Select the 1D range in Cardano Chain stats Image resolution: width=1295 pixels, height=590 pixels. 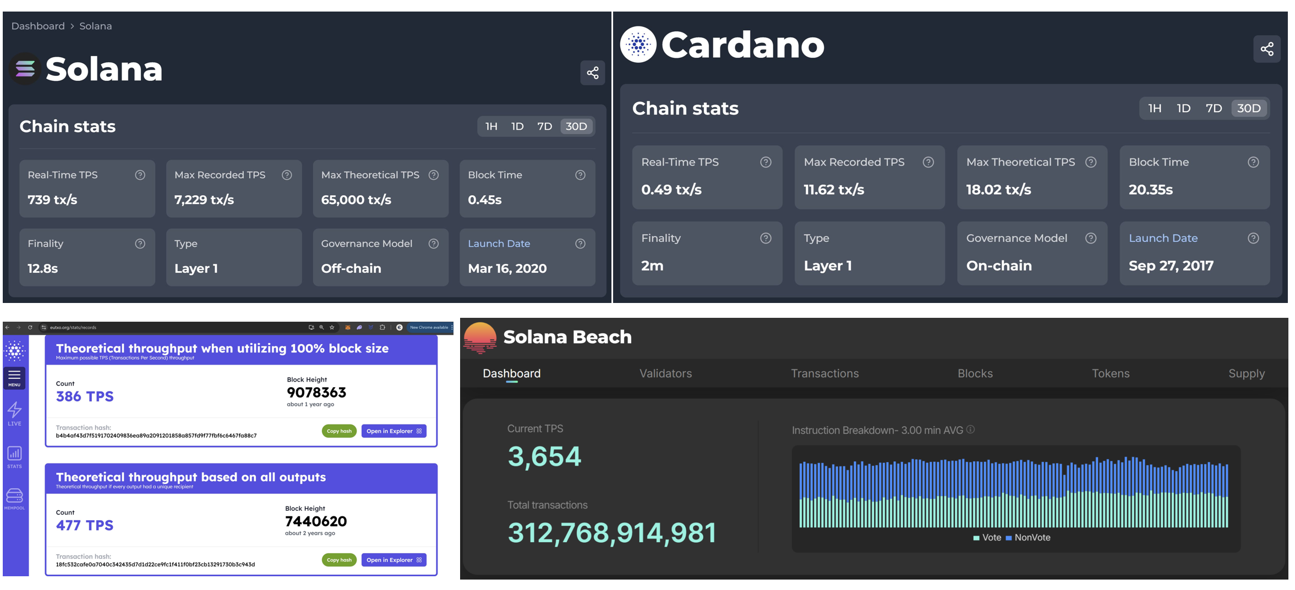(1183, 108)
